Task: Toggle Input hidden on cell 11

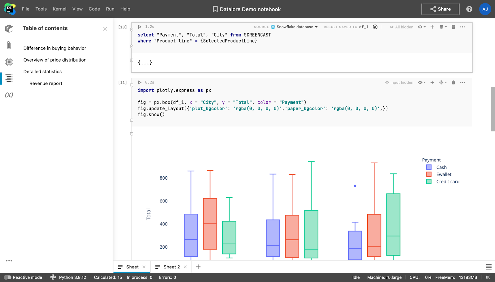Action: pos(399,83)
